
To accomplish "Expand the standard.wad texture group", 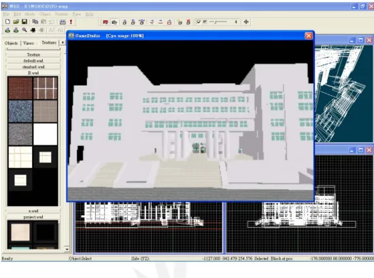I will [x=33, y=67].
